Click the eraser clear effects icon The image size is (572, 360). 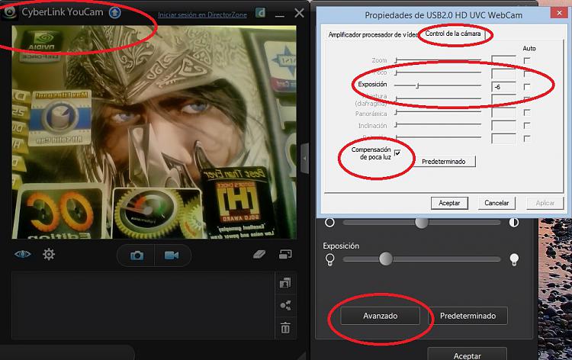click(x=259, y=254)
